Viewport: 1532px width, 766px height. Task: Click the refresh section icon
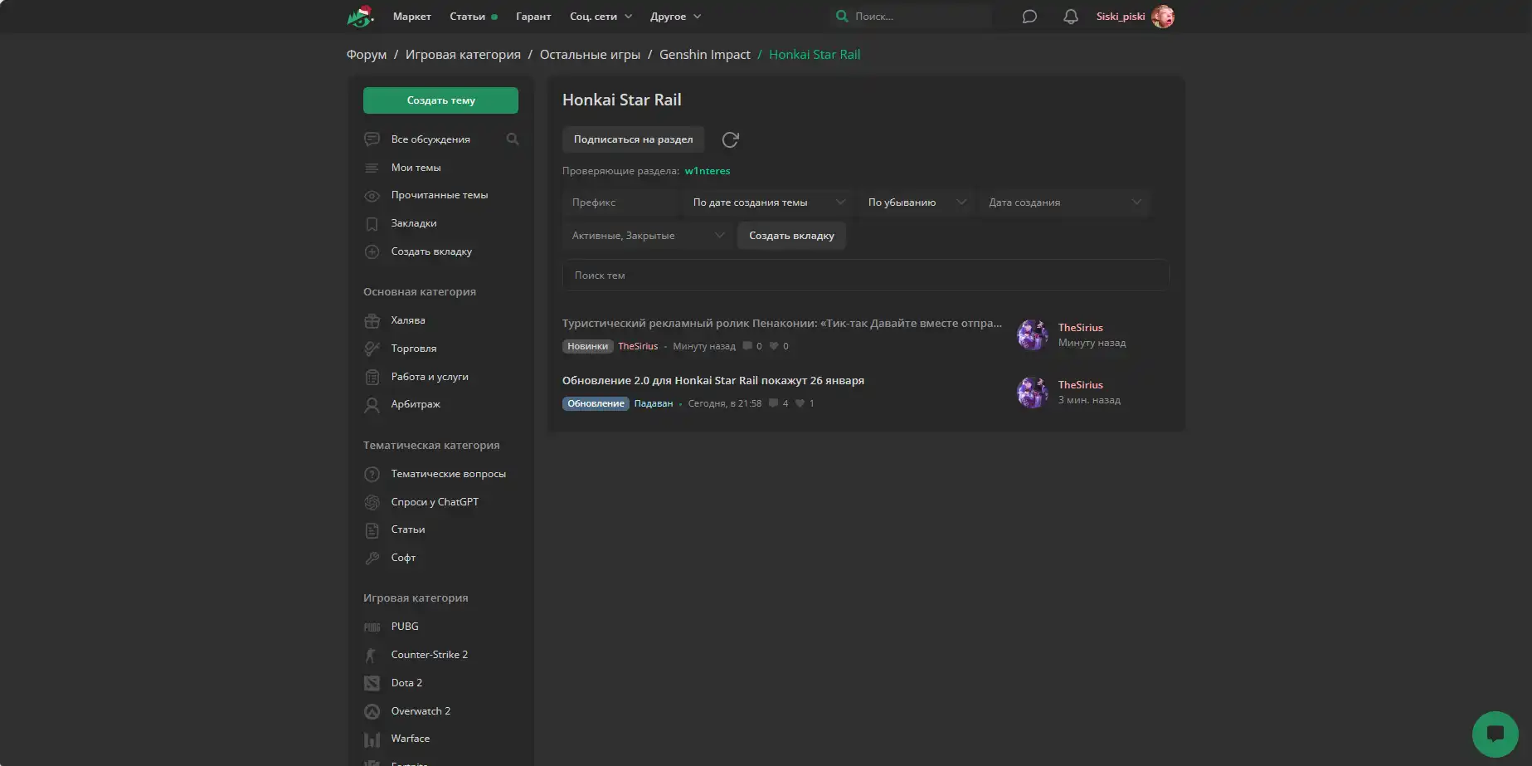click(730, 139)
